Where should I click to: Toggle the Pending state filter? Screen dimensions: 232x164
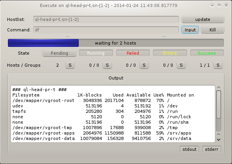[x=59, y=53]
